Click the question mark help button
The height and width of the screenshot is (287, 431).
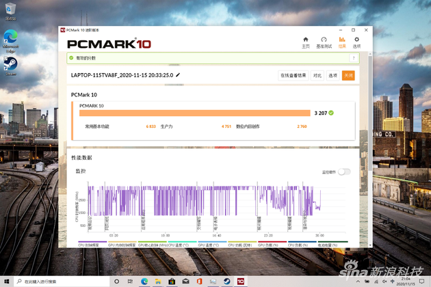354,59
